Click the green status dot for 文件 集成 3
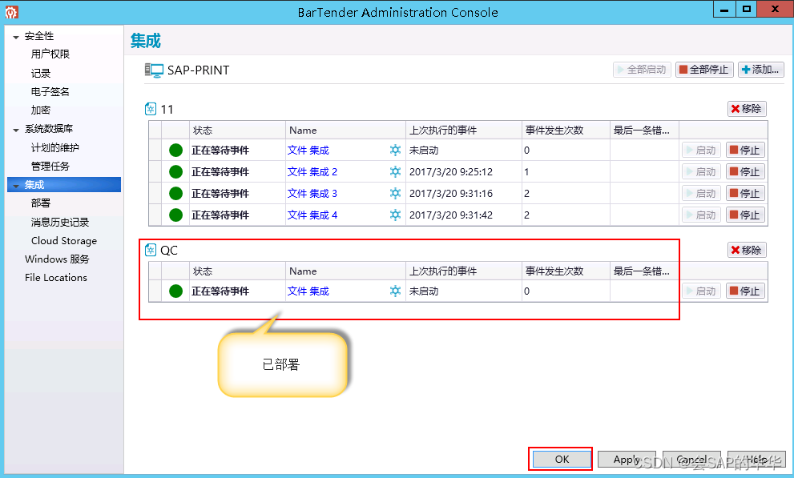Screen dimensions: 794x478 pyautogui.click(x=175, y=193)
